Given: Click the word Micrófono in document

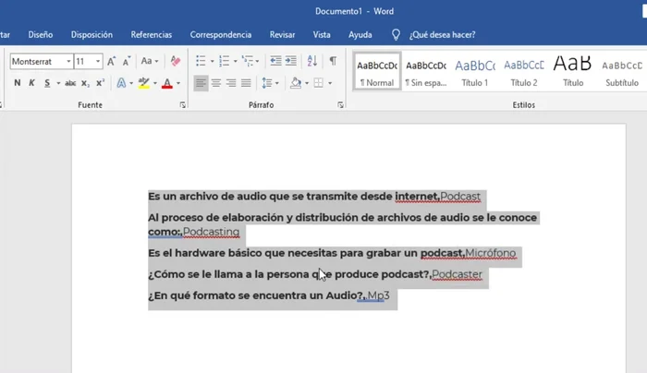Looking at the screenshot, I should coord(490,253).
